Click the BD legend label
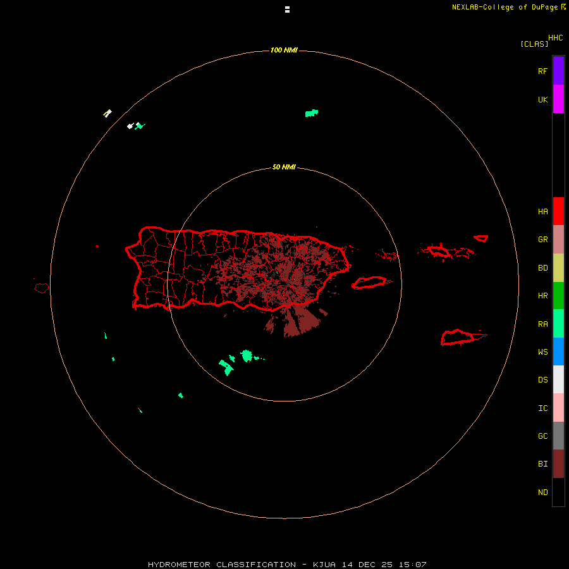The height and width of the screenshot is (569, 569). 542,268
